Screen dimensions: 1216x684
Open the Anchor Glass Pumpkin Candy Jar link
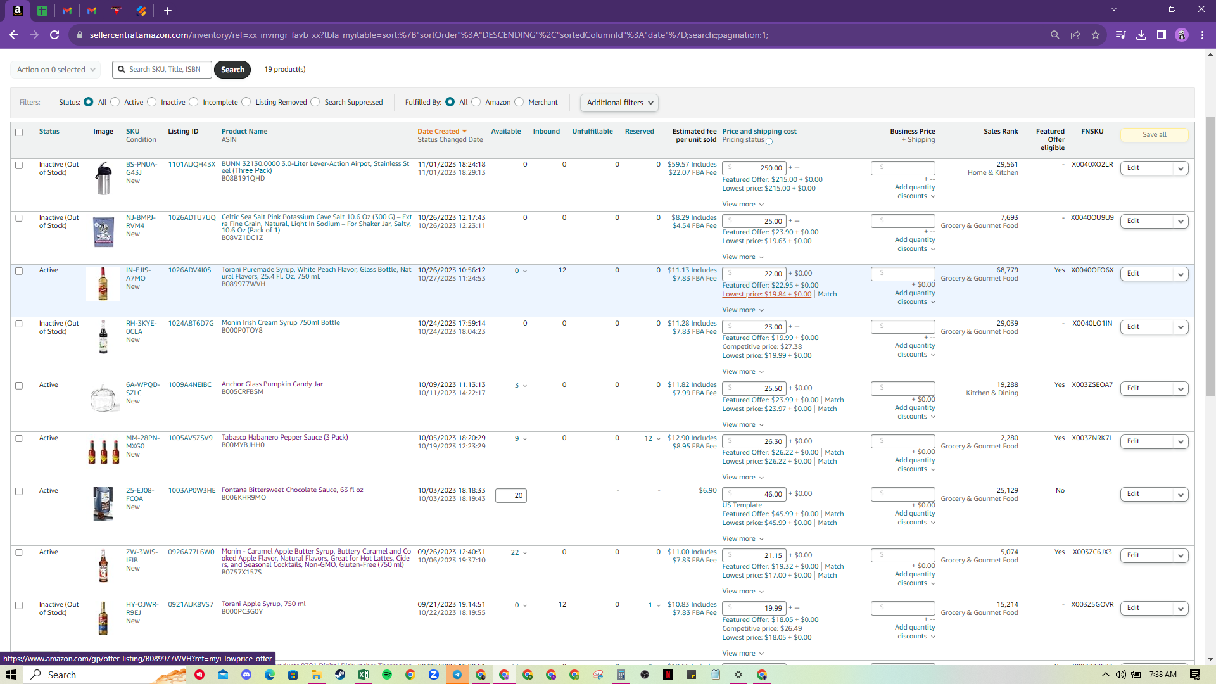point(272,384)
